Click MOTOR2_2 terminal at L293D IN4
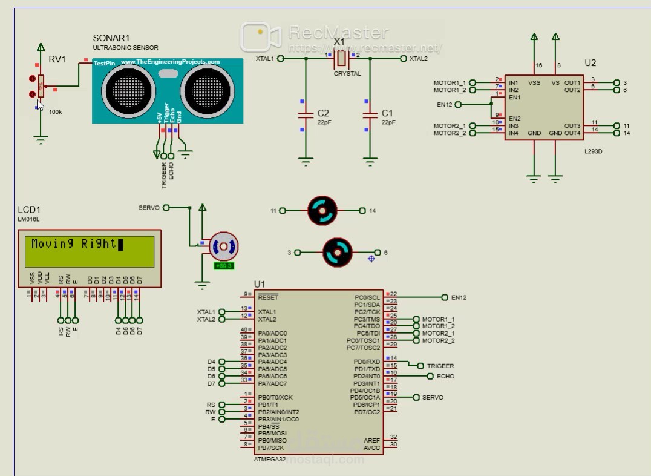 [x=473, y=133]
